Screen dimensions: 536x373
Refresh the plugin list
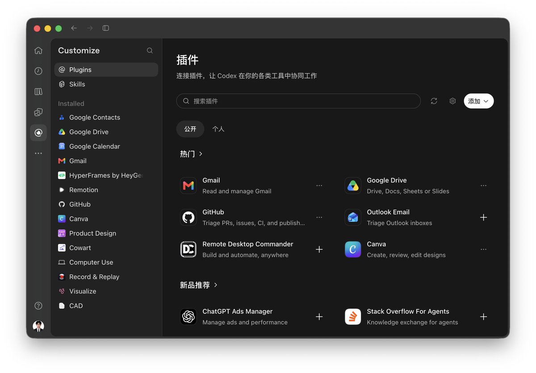[434, 101]
